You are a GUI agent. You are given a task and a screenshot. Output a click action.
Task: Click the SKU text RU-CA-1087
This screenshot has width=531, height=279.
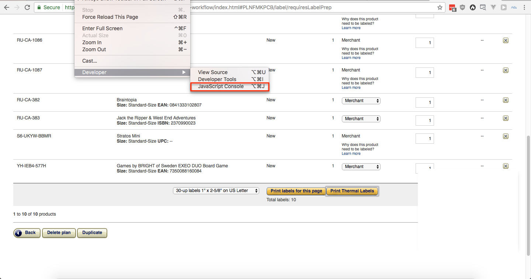[x=29, y=70]
